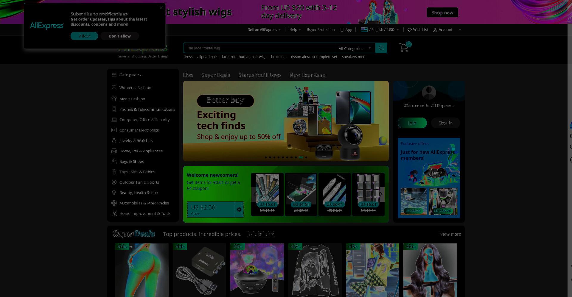Click the Computer, Office & Security laptop icon
Image resolution: width=572 pixels, height=297 pixels.
114,120
